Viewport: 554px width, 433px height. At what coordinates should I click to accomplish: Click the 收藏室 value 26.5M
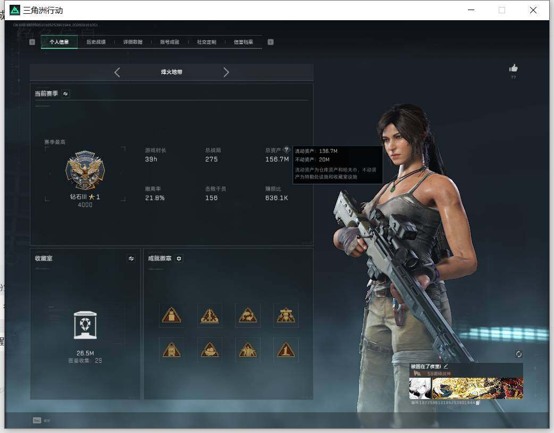point(85,353)
